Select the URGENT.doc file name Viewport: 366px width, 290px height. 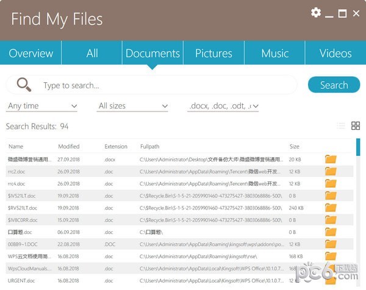click(x=21, y=281)
